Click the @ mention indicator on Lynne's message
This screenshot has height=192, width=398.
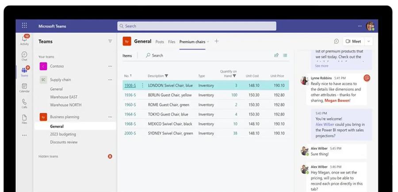point(367,78)
